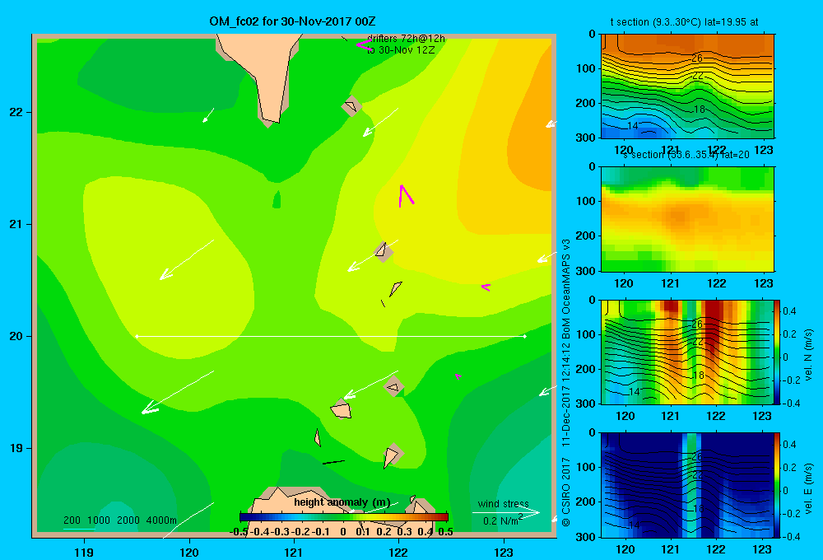The image size is (823, 560).
Task: Click the west endpoint of the latitude 20 section line
Action: pyautogui.click(x=137, y=336)
